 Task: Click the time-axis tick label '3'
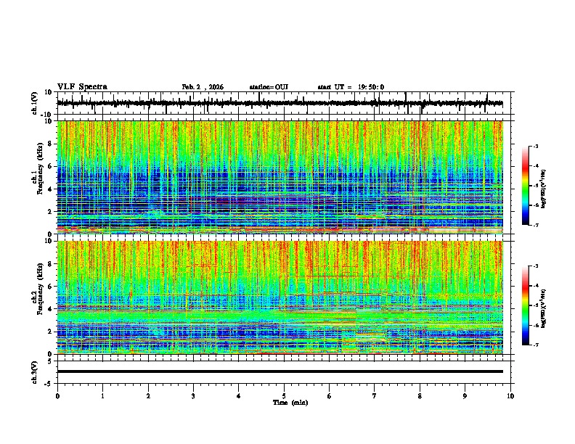pyautogui.click(x=193, y=396)
